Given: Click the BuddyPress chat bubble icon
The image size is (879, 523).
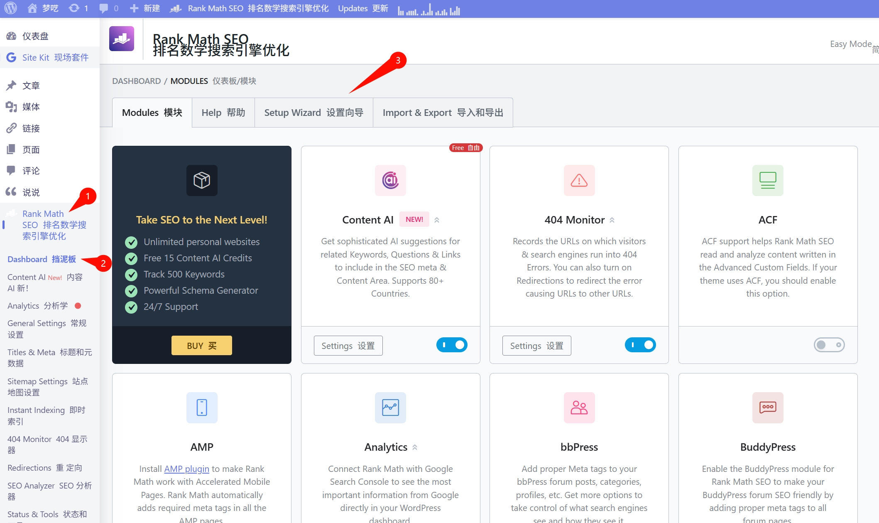Looking at the screenshot, I should tap(768, 408).
